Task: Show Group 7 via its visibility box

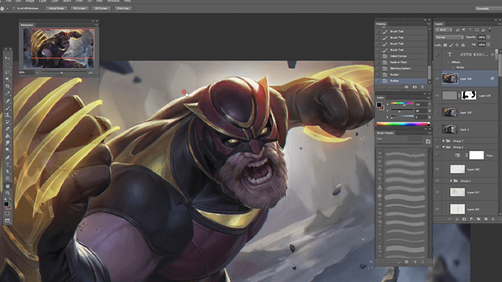Action: coord(437,141)
